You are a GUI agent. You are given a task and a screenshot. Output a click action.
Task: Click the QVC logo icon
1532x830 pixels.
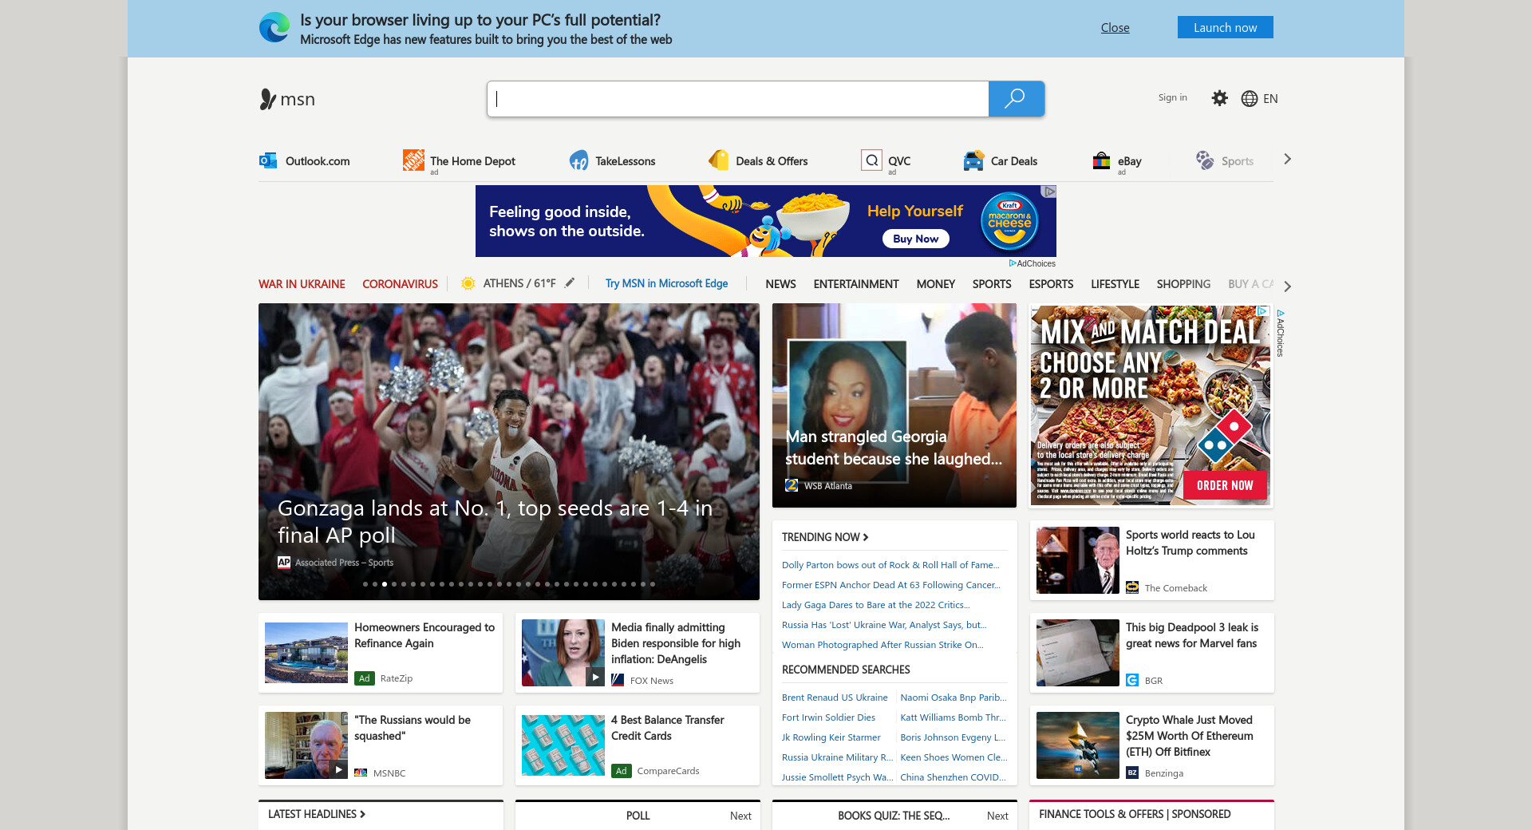[x=871, y=160]
